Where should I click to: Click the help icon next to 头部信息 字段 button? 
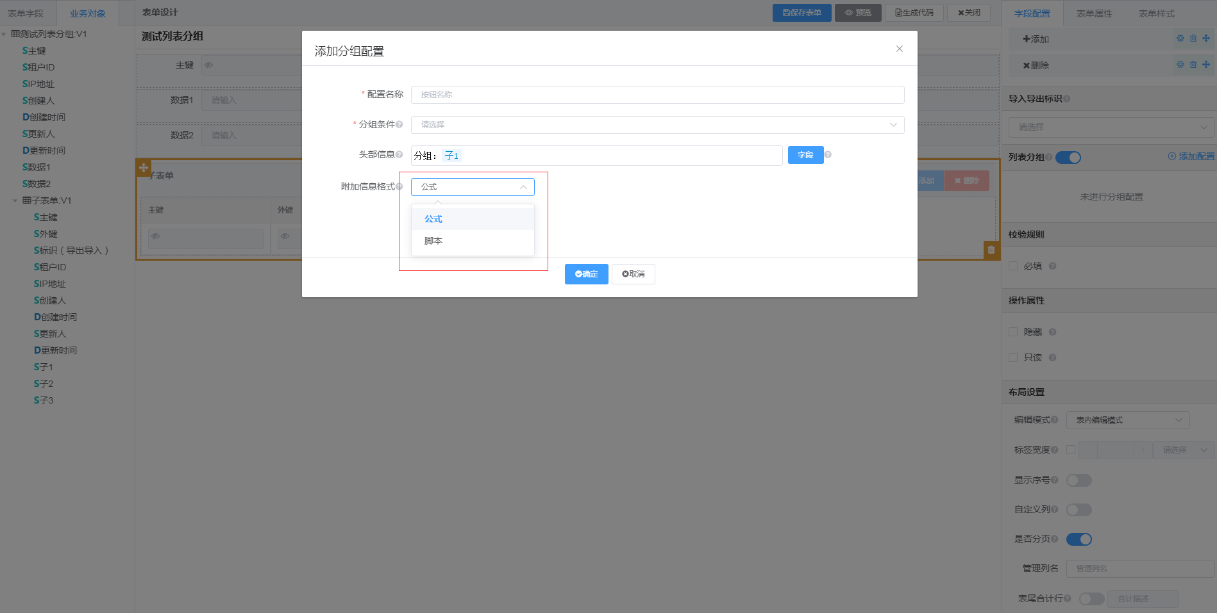click(x=828, y=155)
